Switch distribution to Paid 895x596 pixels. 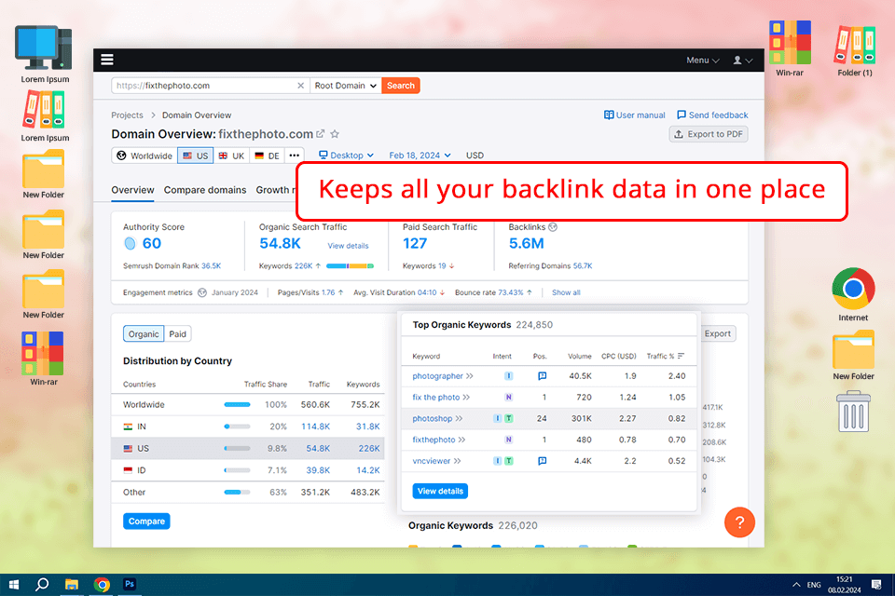coord(177,333)
